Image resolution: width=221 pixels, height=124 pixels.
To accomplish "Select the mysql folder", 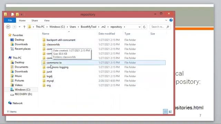I will (x=50, y=81).
